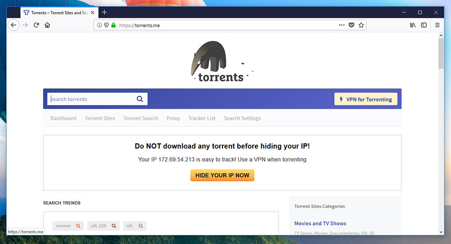Select the Torrents – Torrent Sites tab
This screenshot has height=244, width=451.
pos(59,13)
